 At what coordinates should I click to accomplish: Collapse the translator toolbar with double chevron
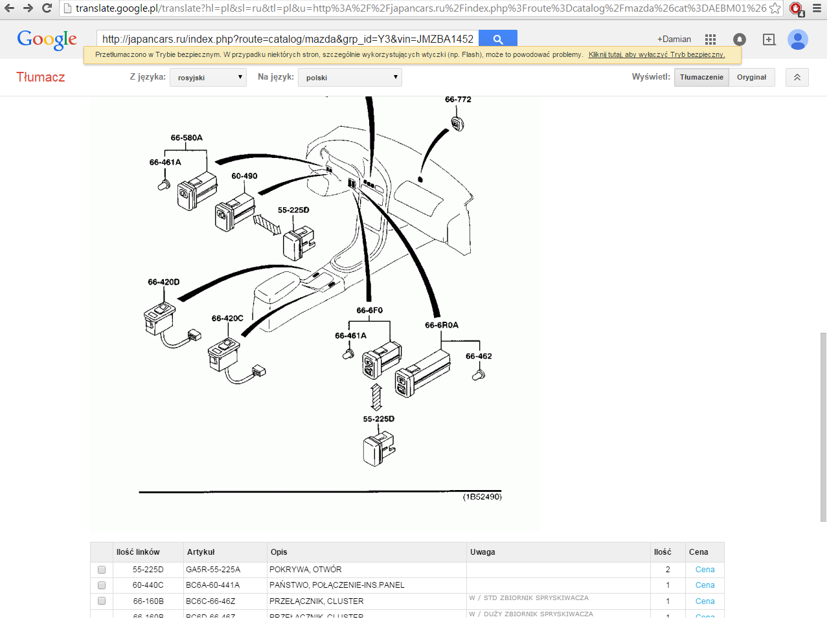coord(797,77)
